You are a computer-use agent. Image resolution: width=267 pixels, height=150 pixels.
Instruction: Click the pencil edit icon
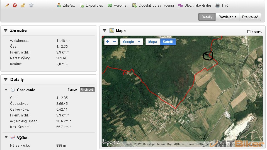pos(7,5)
